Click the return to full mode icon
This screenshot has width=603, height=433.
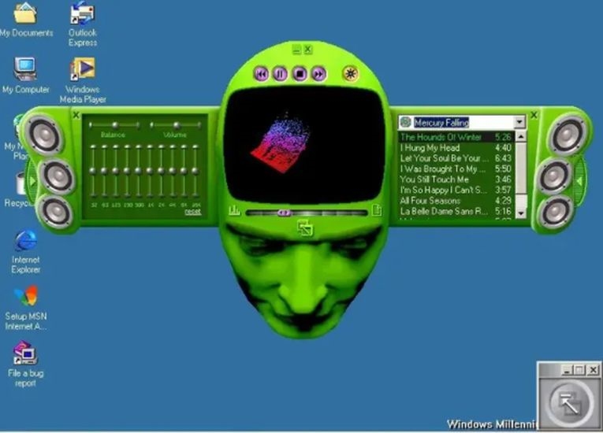[x=306, y=228]
